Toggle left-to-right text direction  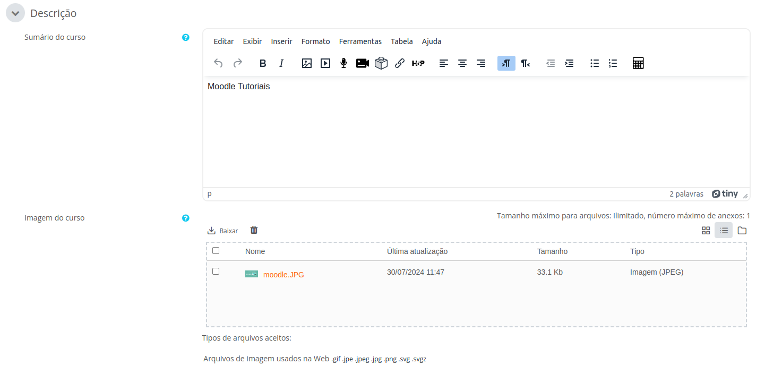coord(506,63)
